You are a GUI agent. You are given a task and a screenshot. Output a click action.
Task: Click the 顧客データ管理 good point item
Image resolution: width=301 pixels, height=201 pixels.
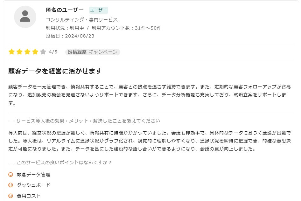34,175
